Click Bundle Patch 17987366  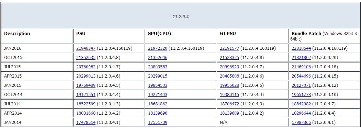pos(301,122)
